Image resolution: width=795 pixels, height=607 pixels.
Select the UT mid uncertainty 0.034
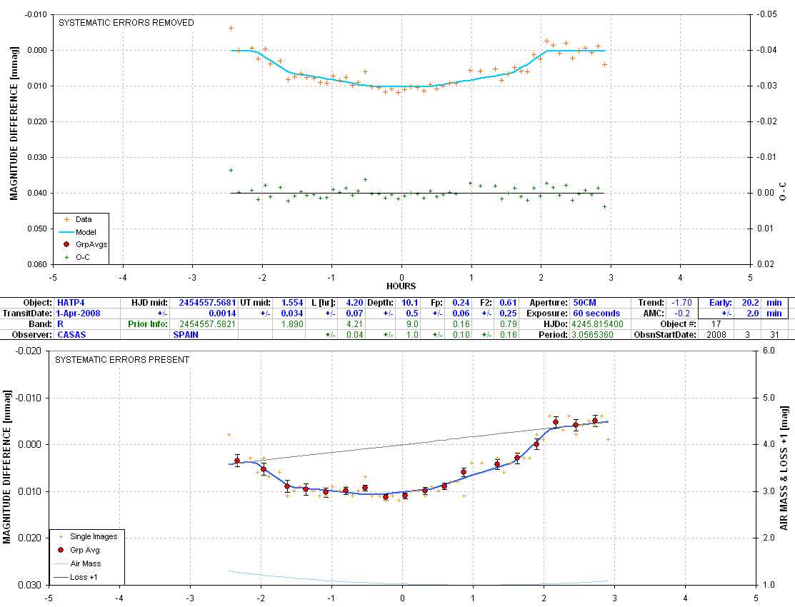tap(292, 313)
